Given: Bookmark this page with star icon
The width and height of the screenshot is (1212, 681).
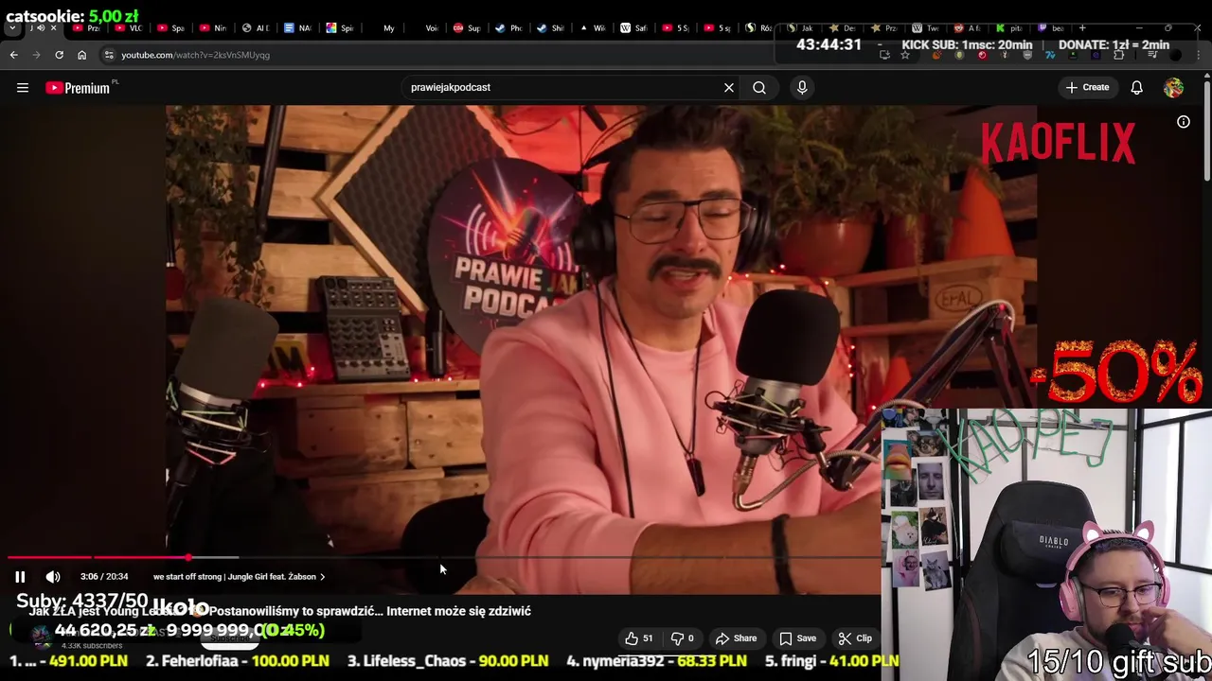Looking at the screenshot, I should [x=904, y=54].
